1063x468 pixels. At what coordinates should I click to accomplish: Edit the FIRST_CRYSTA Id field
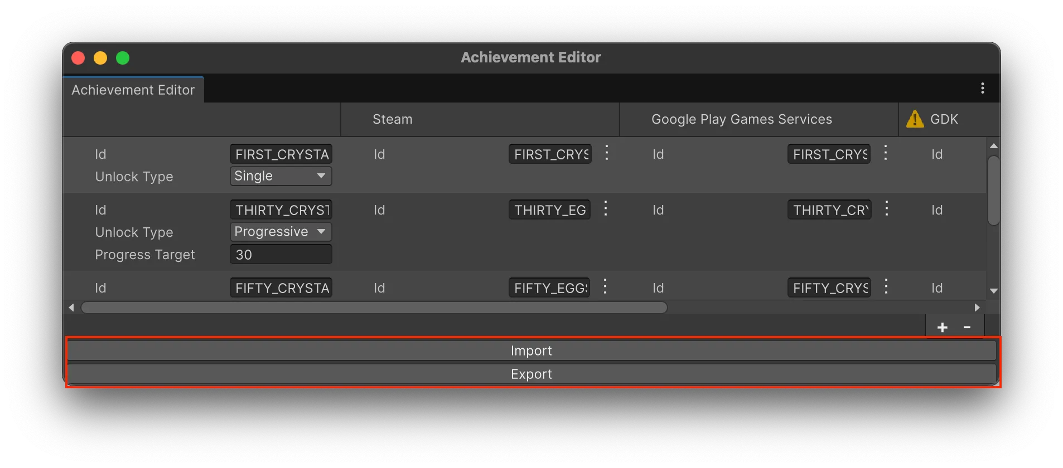281,154
